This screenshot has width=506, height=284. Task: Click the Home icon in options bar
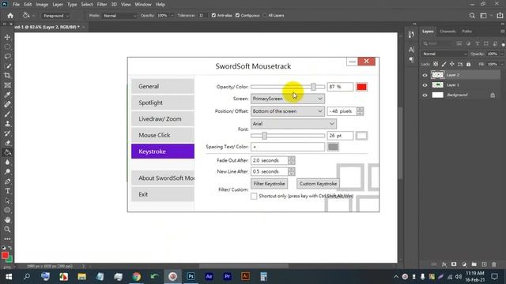[x=10, y=16]
